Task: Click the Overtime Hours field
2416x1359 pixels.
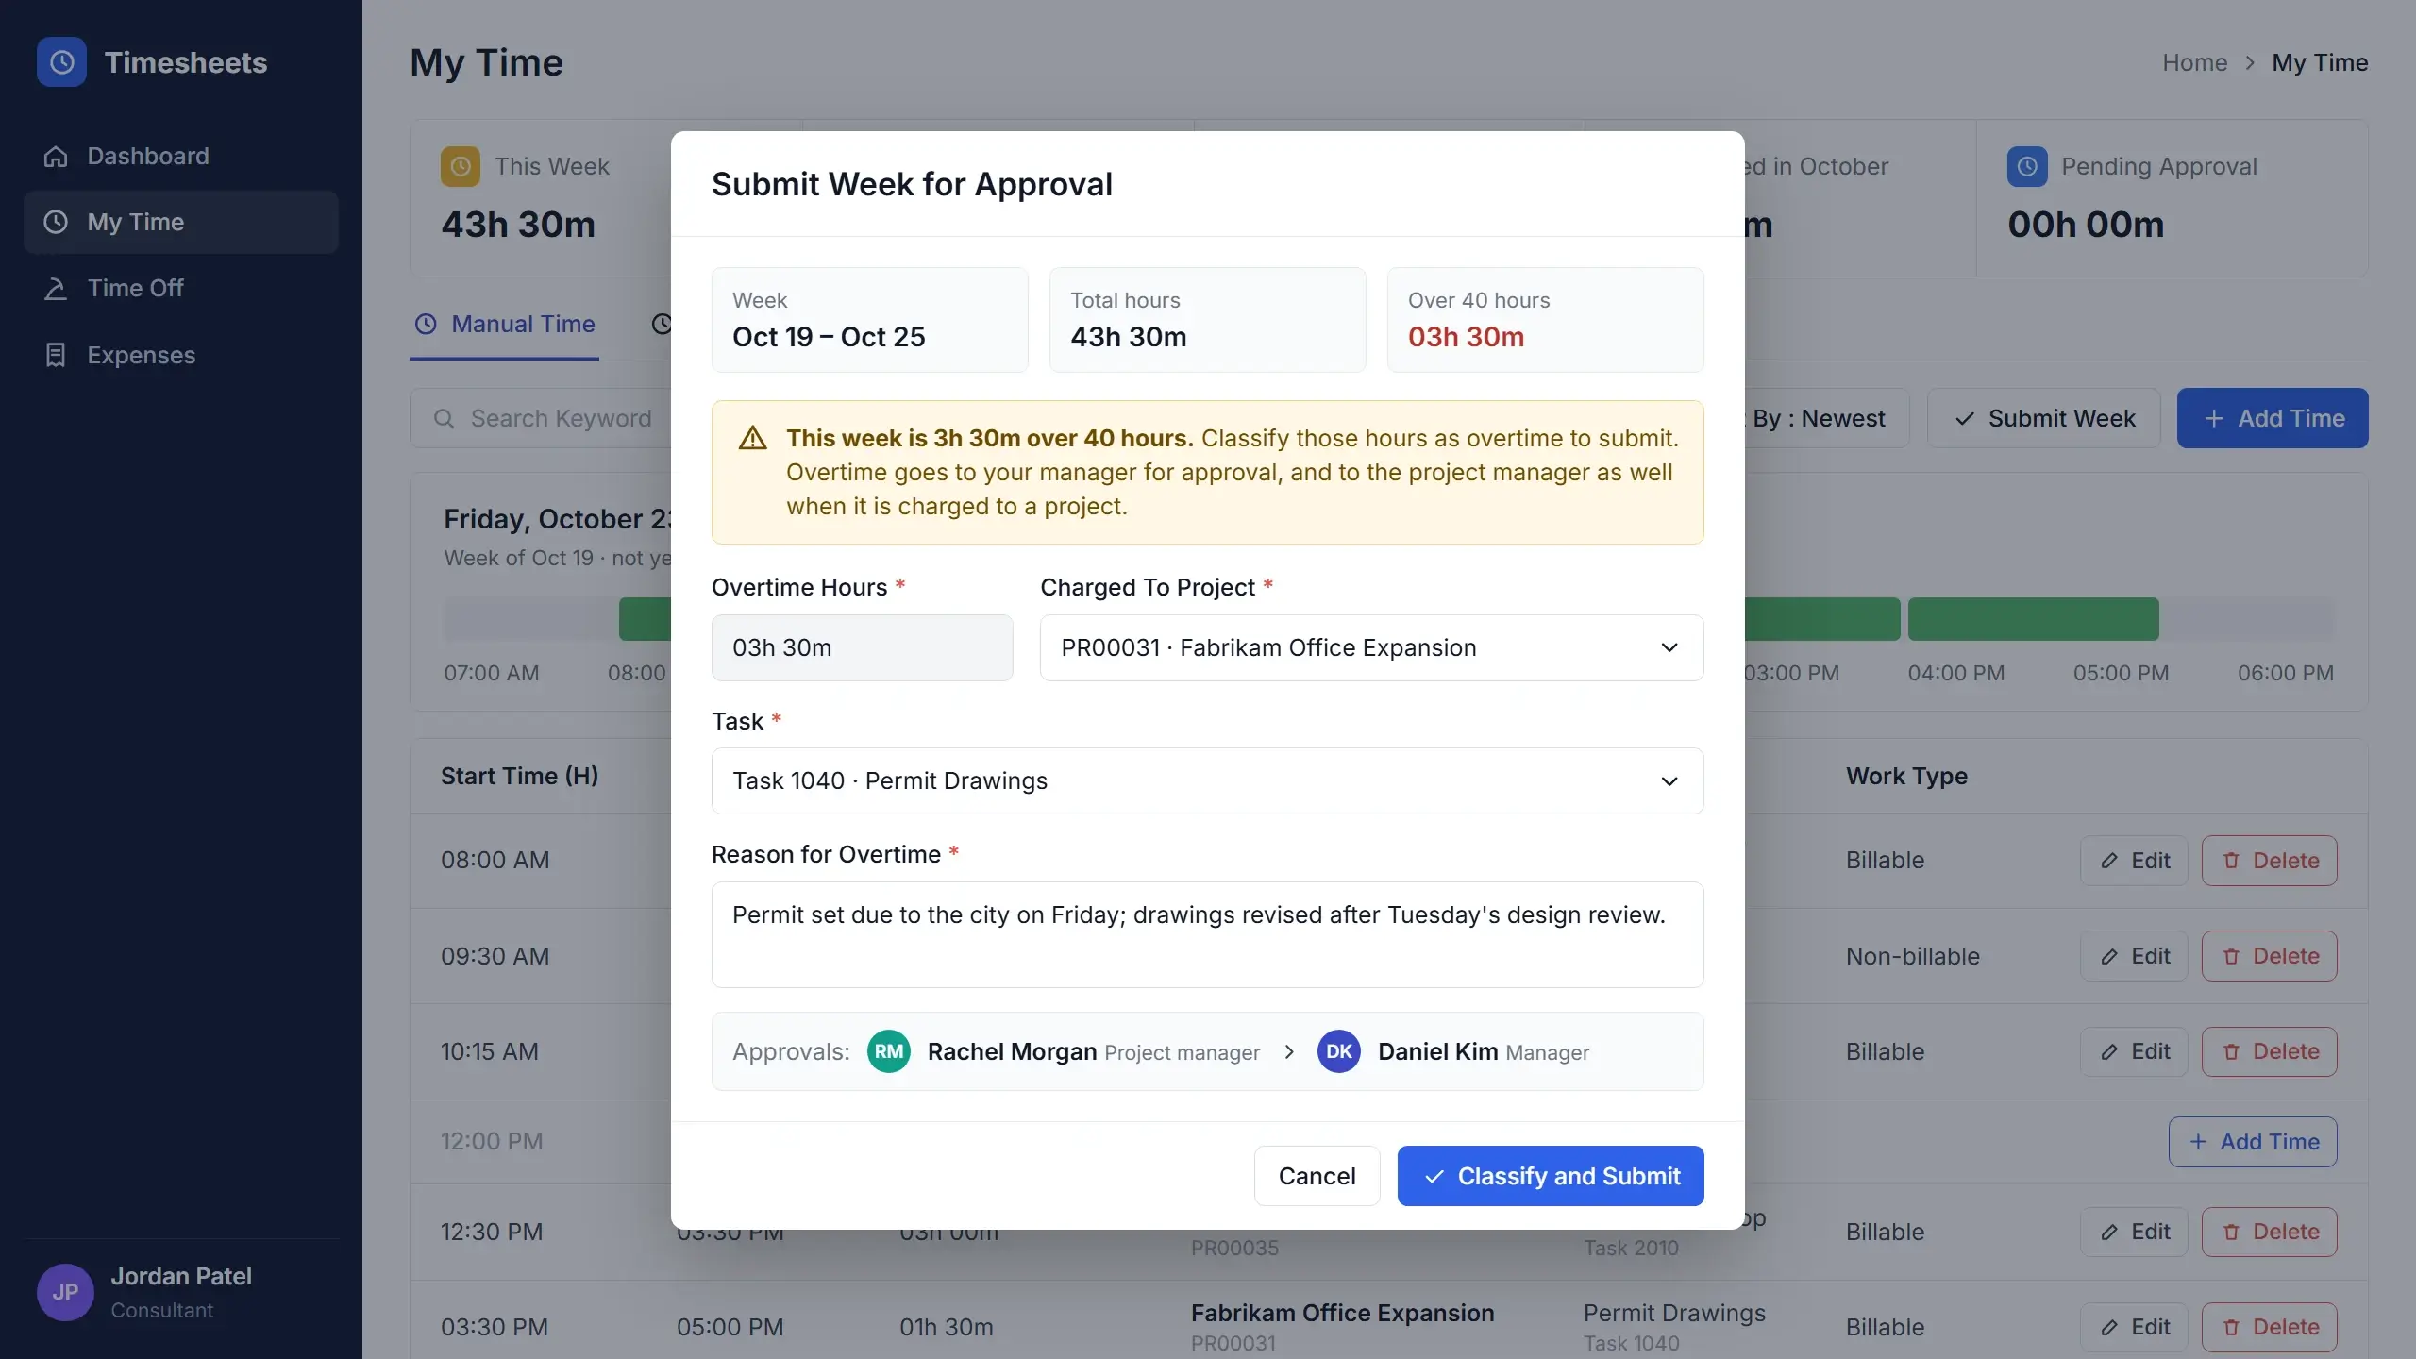Action: point(862,647)
